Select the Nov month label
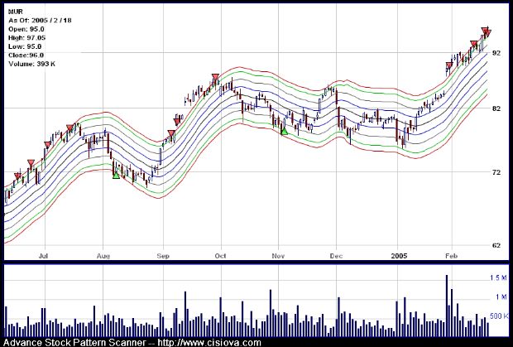This screenshot has height=347, width=513. pyautogui.click(x=278, y=256)
